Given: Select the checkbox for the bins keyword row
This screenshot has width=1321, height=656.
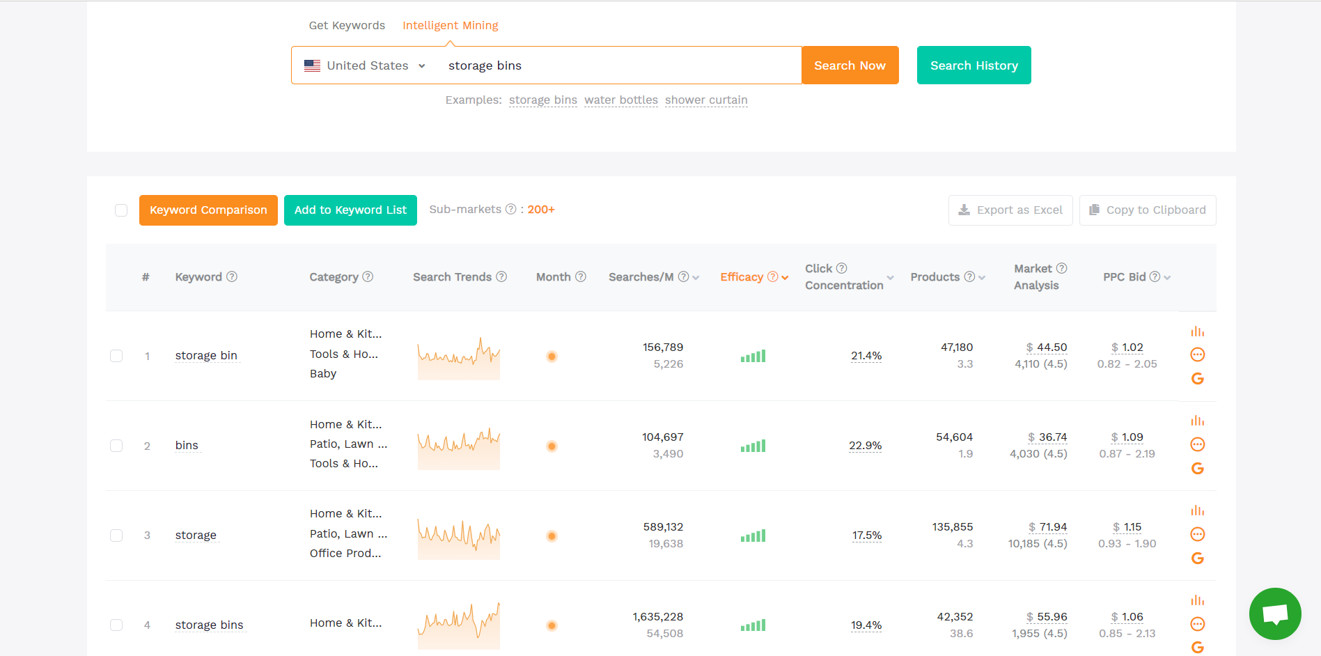Looking at the screenshot, I should click(116, 446).
